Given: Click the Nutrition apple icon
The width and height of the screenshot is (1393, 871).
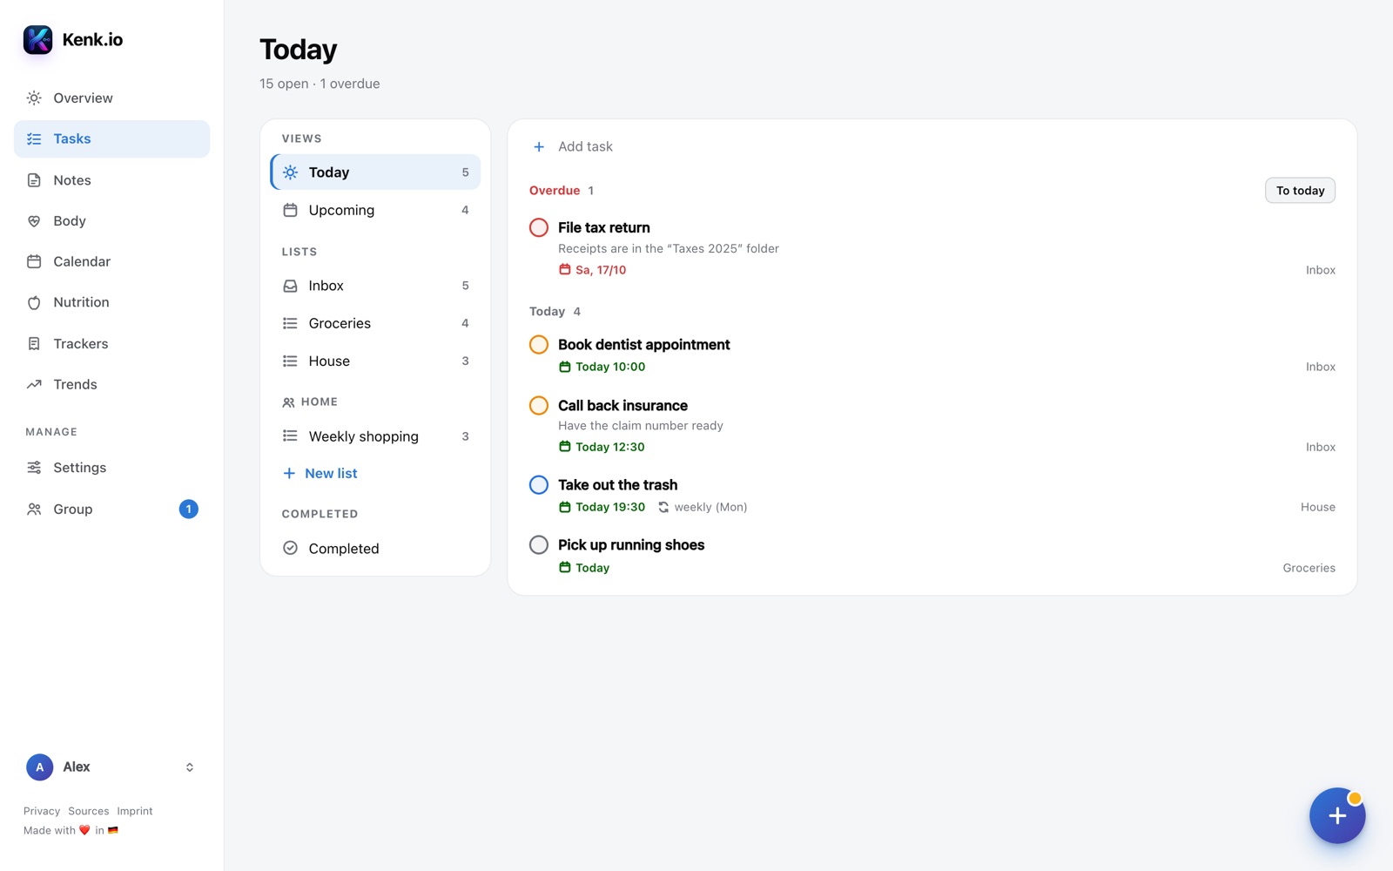Looking at the screenshot, I should click(x=34, y=302).
